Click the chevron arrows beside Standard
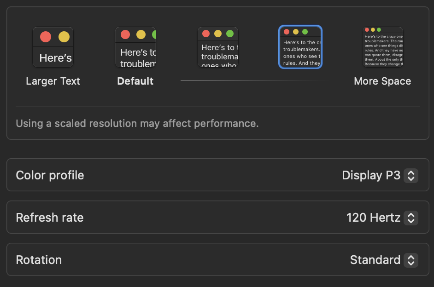Viewport: 434px width, 287px height. (x=411, y=260)
